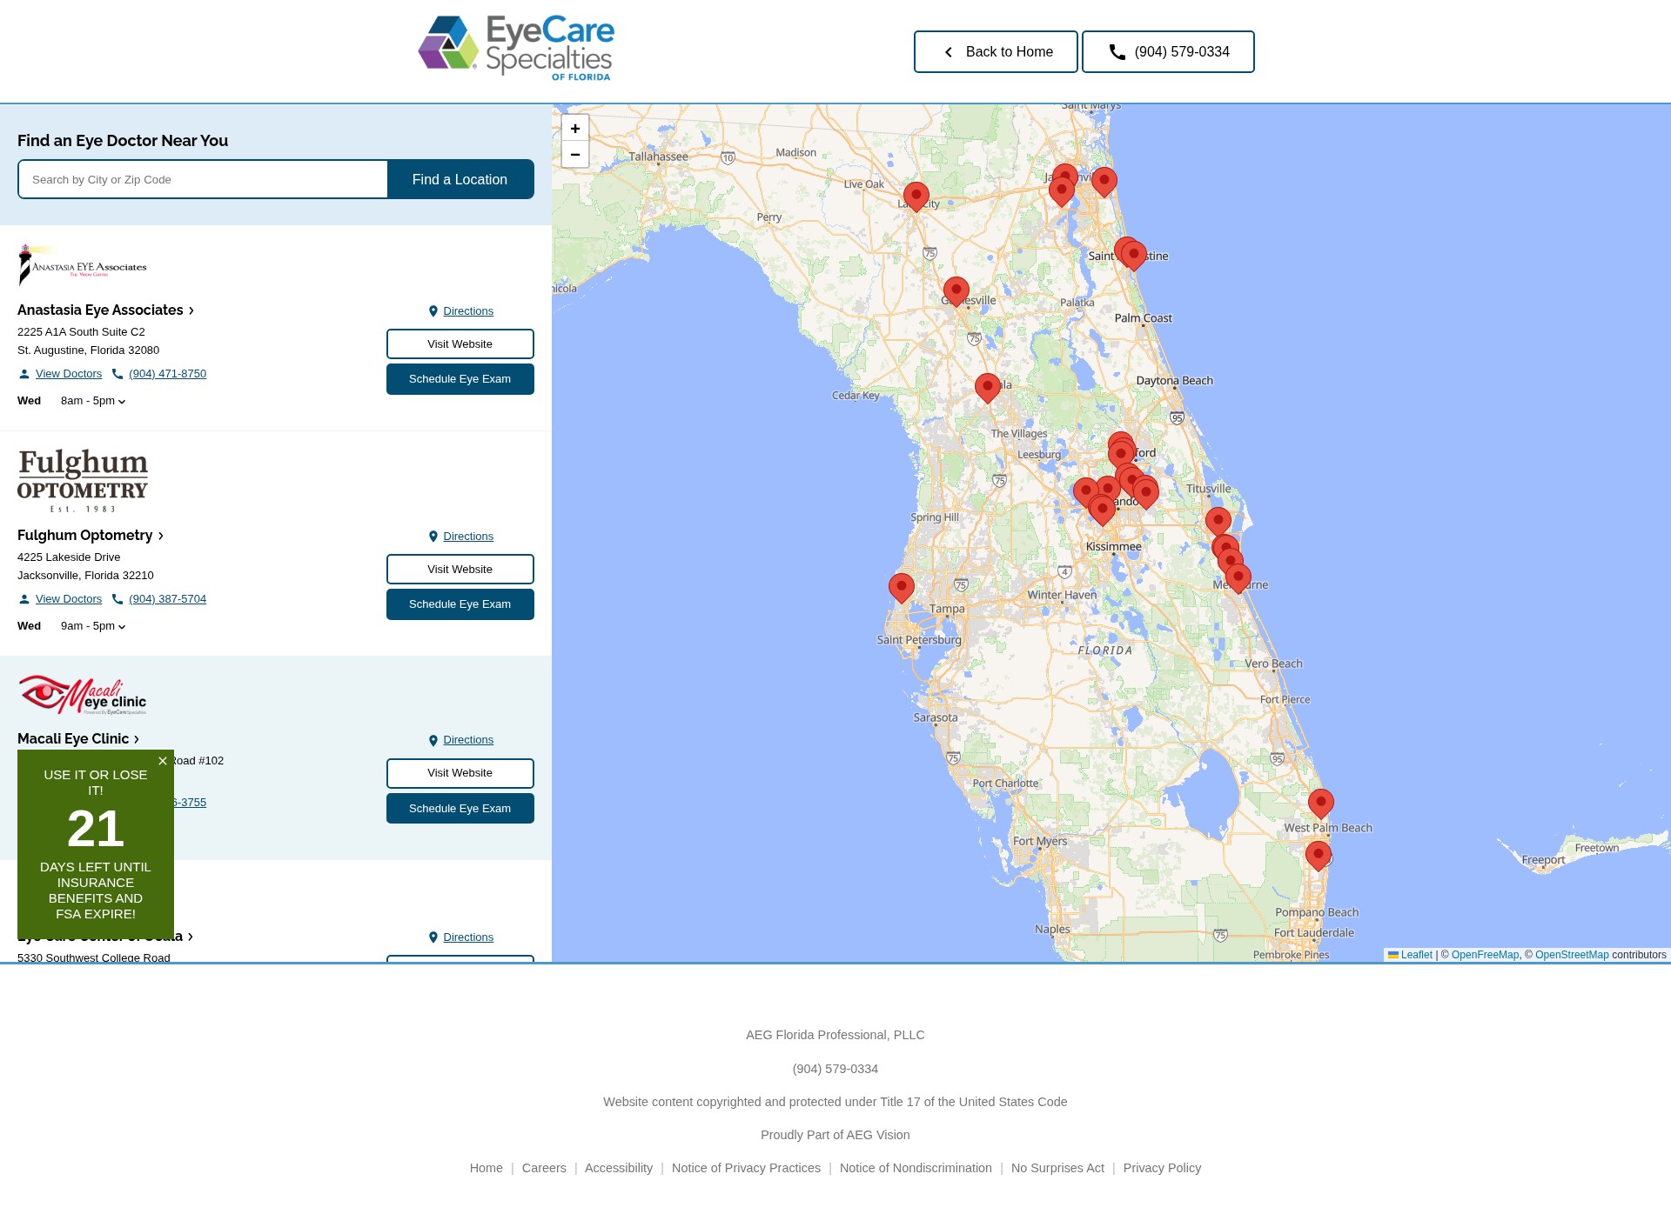Click the footer phone number (904) 579-0334
The height and width of the screenshot is (1214, 1671).
point(835,1069)
